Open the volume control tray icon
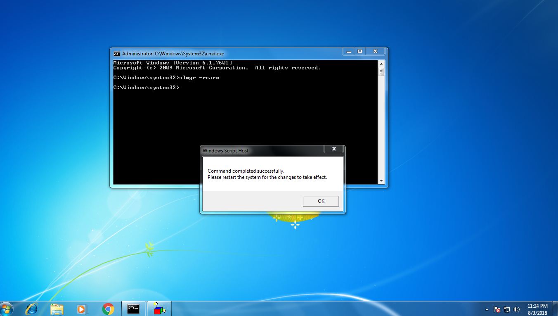 click(x=516, y=309)
